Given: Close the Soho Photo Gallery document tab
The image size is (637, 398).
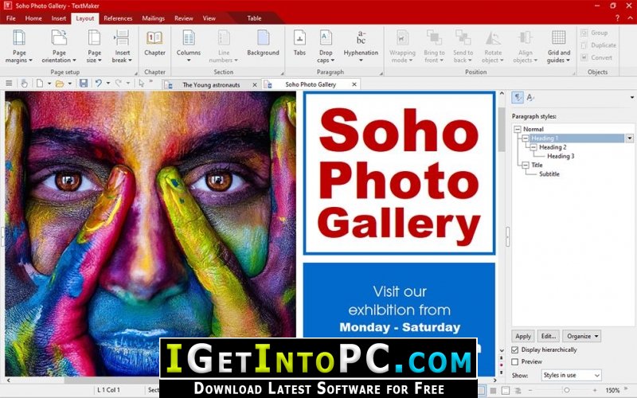Looking at the screenshot, I should click(354, 84).
